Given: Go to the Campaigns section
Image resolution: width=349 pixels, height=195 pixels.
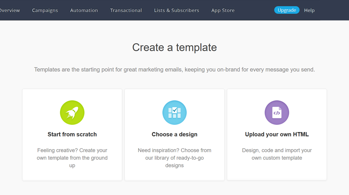Looking at the screenshot, I should point(45,10).
